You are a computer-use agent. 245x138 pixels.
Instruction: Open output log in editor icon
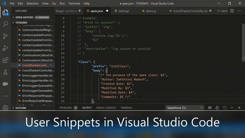coord(225,108)
